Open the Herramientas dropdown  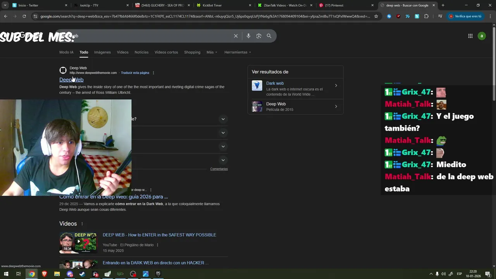238,52
